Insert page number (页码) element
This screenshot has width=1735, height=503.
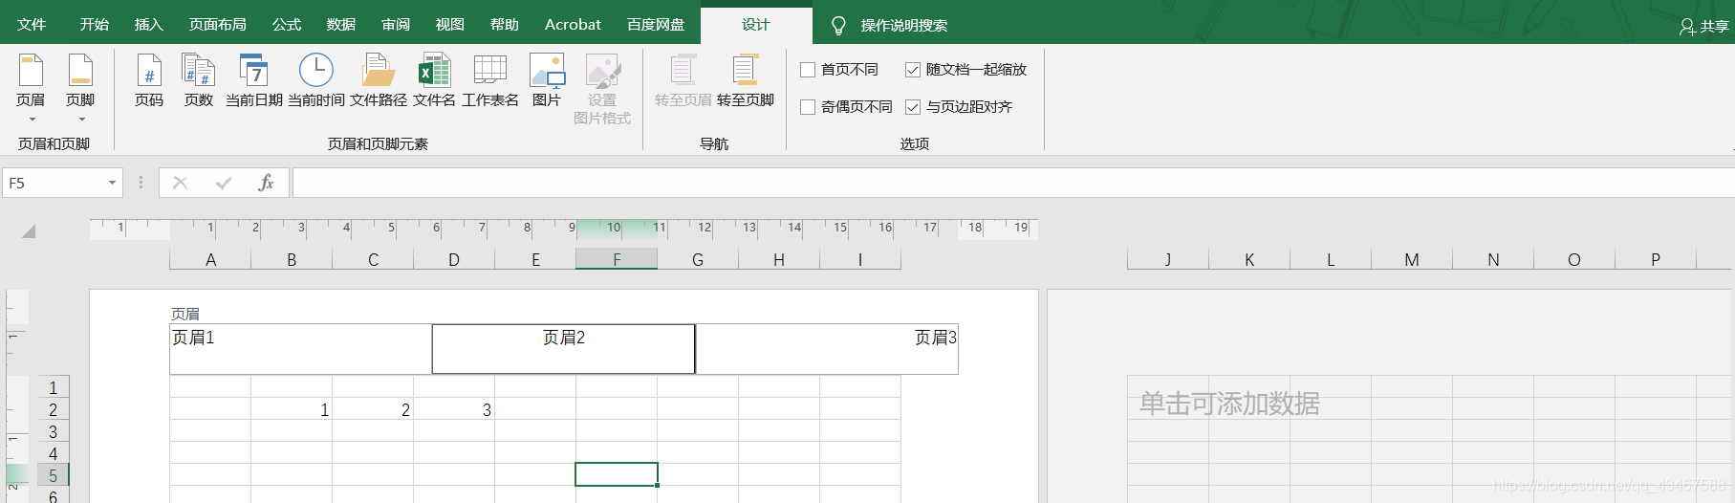click(149, 80)
